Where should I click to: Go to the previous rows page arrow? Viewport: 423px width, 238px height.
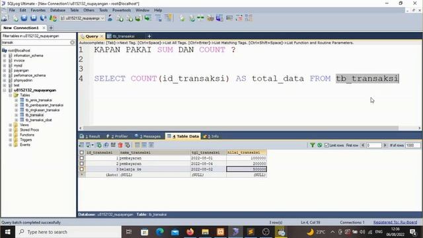click(363, 145)
